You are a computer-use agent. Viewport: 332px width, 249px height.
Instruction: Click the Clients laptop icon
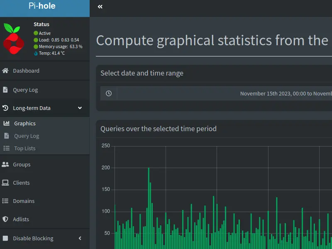5,183
